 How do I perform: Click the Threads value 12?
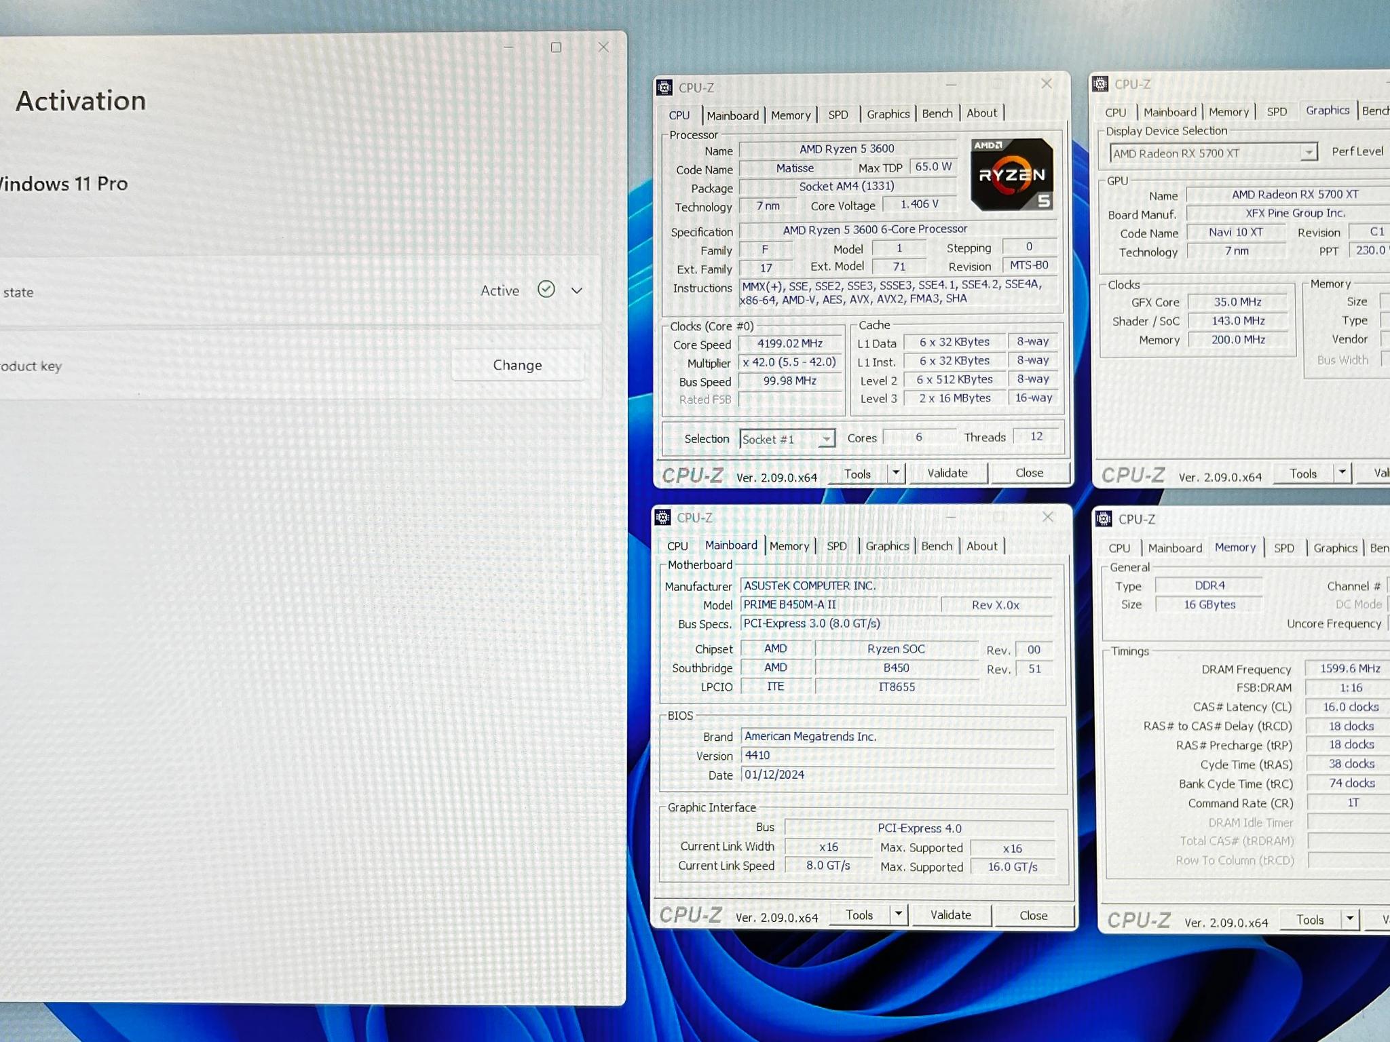click(1036, 436)
